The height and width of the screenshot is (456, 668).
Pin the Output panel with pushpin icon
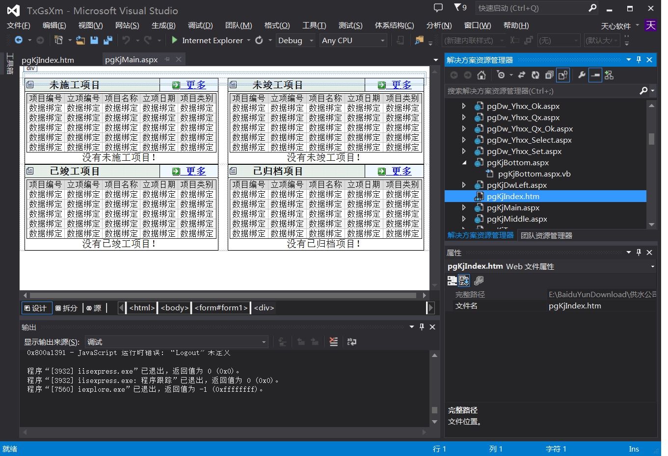422,327
